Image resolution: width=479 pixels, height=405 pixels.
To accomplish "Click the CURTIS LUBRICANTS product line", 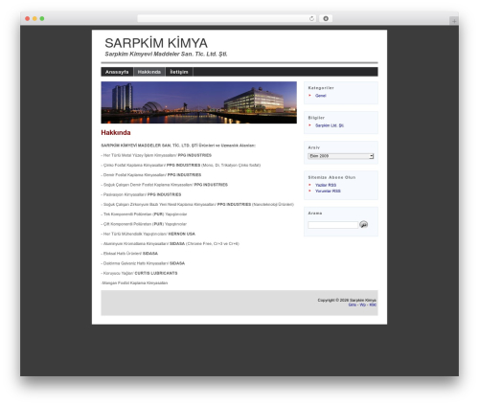I will tap(139, 273).
